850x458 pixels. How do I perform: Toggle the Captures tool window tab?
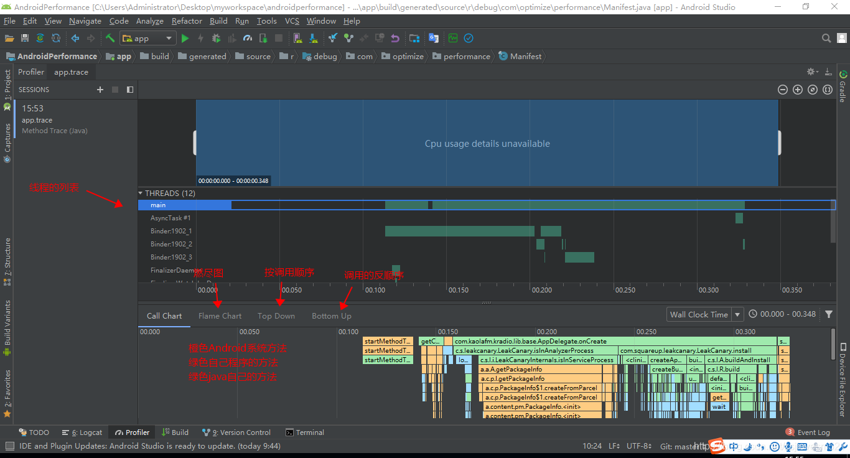point(7,143)
